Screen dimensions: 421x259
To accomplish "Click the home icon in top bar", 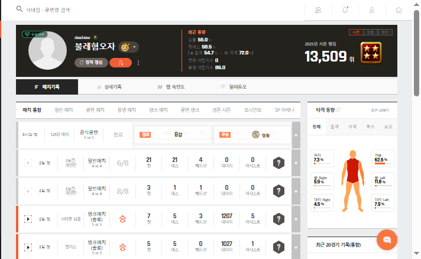I will 399,10.
